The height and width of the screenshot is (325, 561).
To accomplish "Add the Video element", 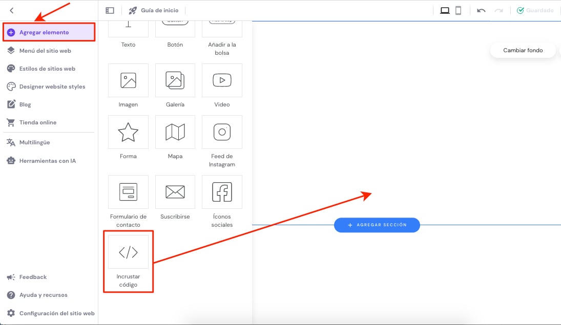I will 222,81.
